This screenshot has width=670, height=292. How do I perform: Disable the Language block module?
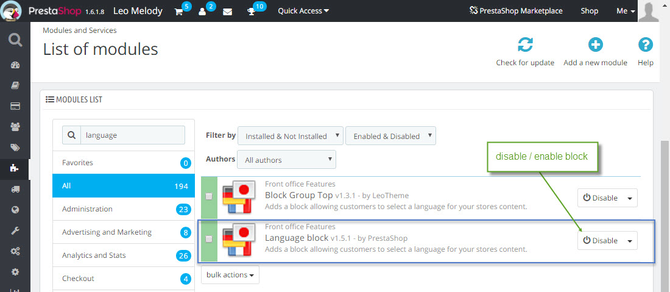(x=601, y=241)
